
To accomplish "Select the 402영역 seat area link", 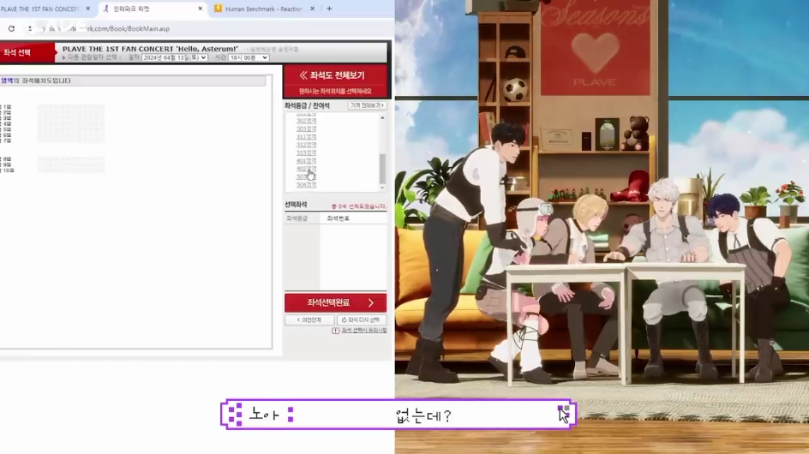I will click(306, 169).
